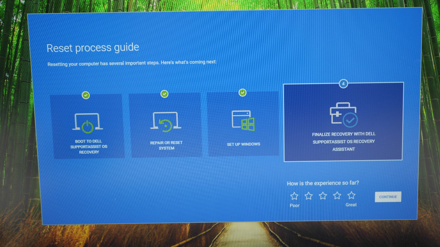Click the Boot to Dell SupportAssist power icon

pyautogui.click(x=87, y=123)
